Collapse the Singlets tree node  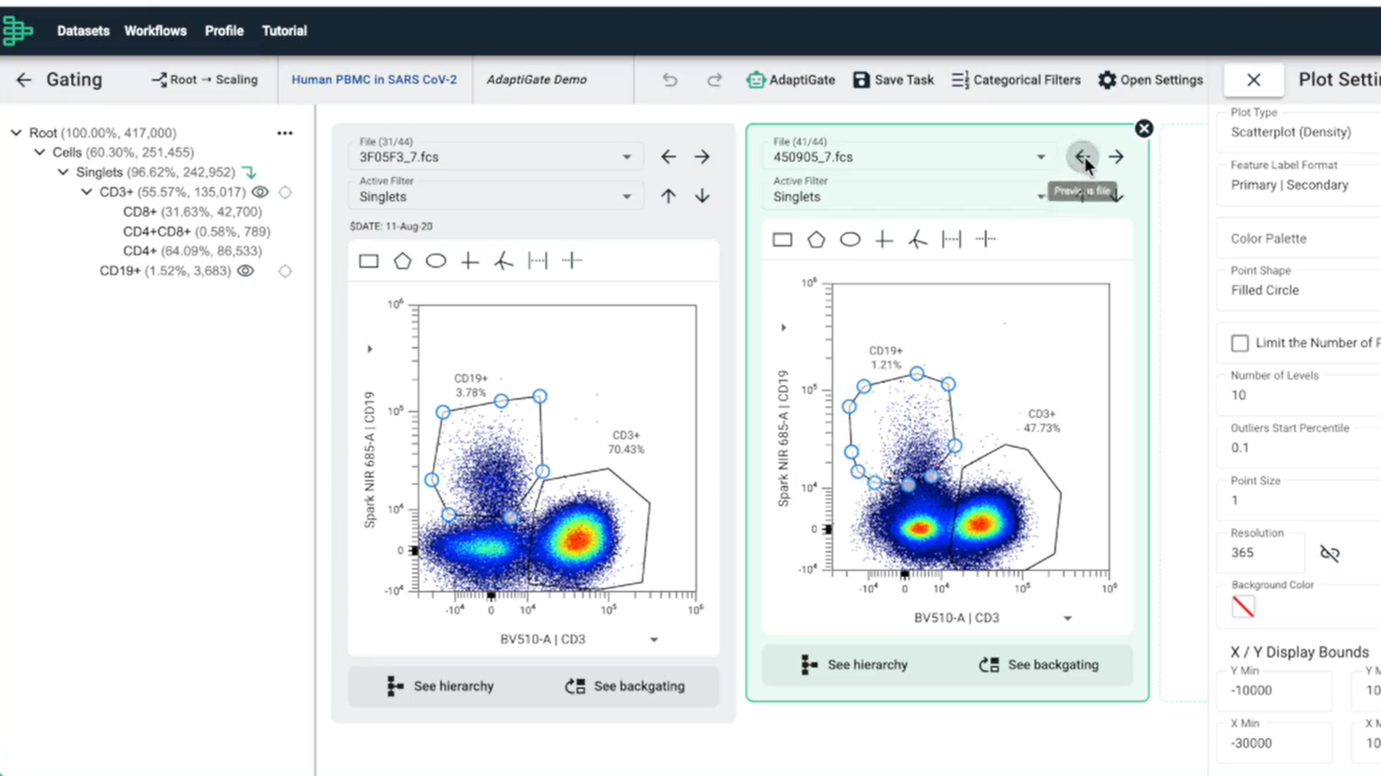pos(63,172)
